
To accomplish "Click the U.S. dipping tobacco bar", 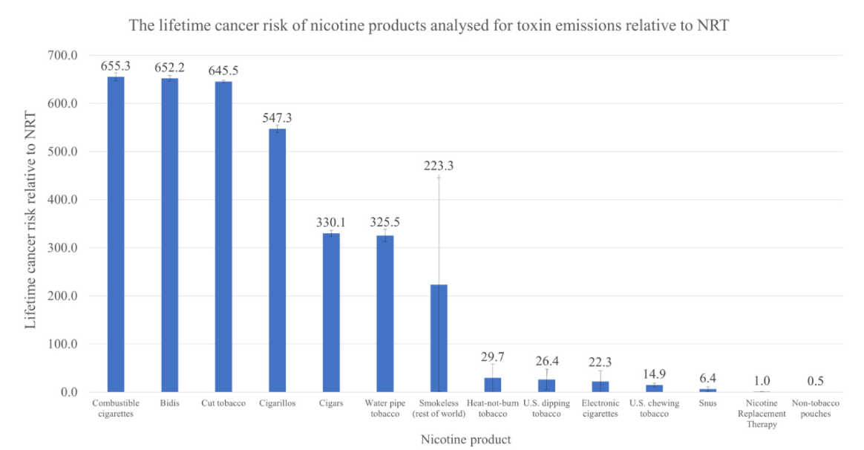I will tap(546, 385).
